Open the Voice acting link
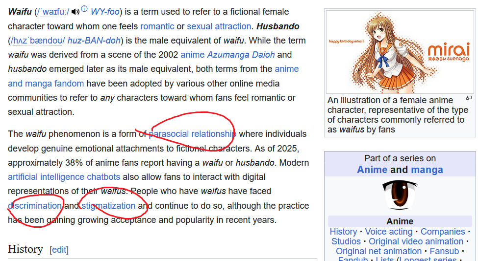 (389, 232)
